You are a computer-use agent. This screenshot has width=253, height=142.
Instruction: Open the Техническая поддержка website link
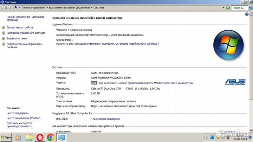pos(105,119)
